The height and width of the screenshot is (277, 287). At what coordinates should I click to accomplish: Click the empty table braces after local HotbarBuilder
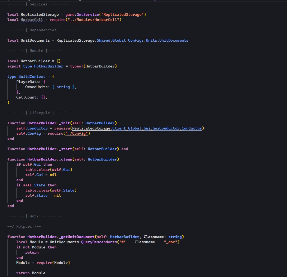point(59,61)
